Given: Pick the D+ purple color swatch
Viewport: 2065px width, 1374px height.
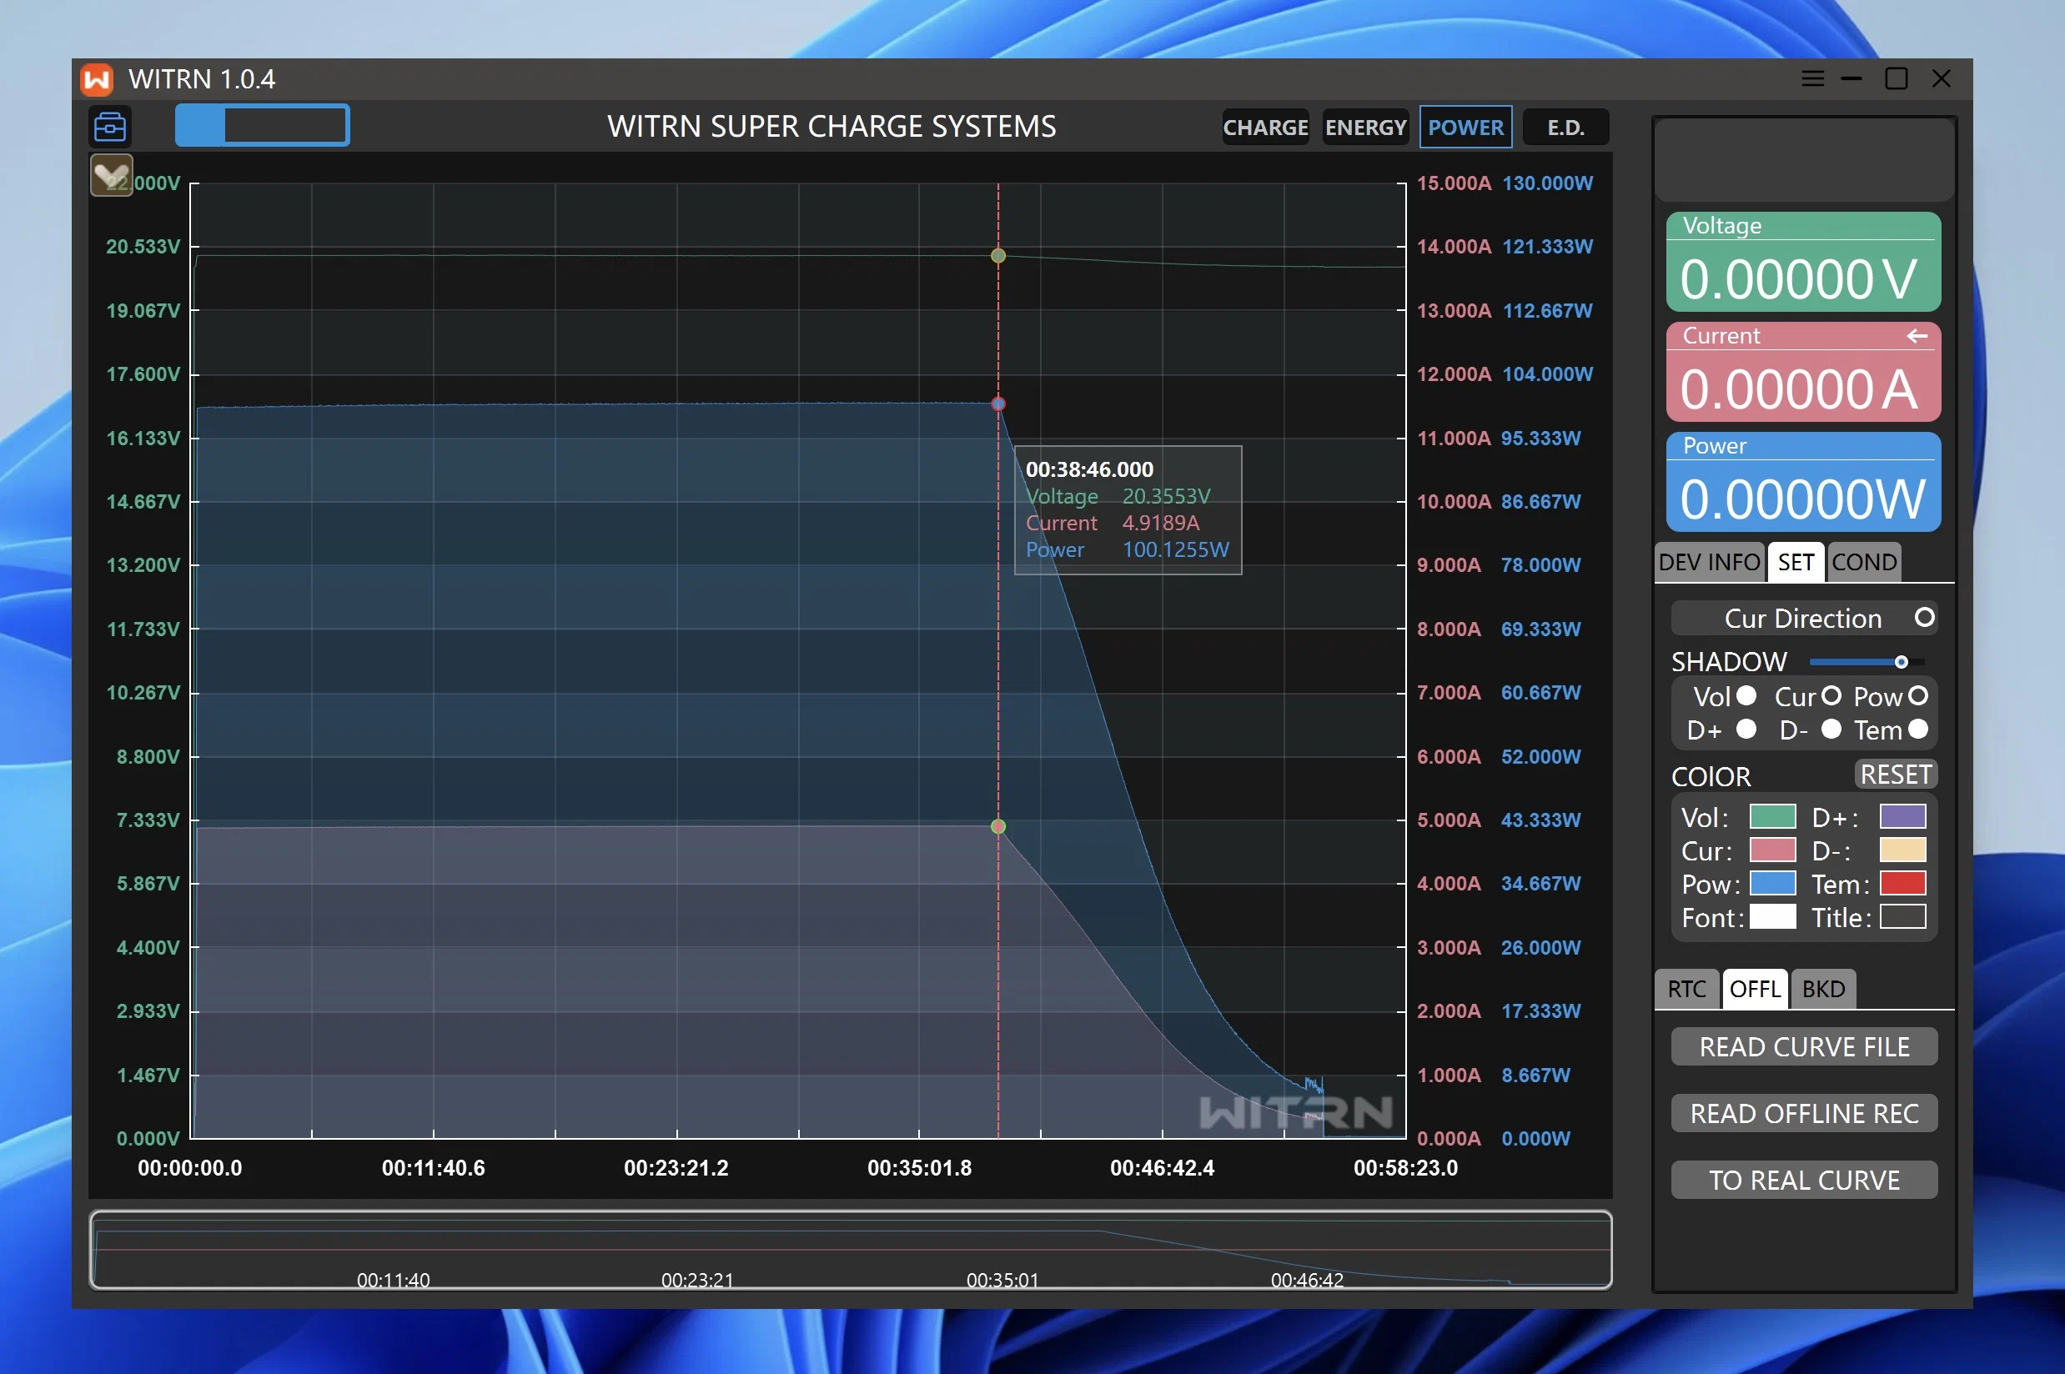Looking at the screenshot, I should (1902, 817).
